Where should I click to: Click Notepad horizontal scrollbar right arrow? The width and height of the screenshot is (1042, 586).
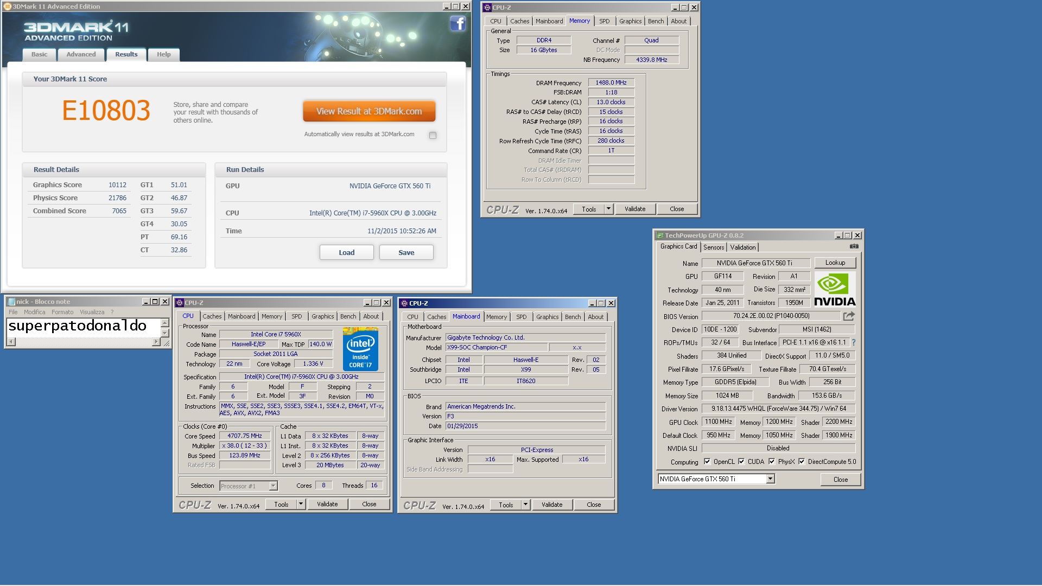pyautogui.click(x=156, y=342)
